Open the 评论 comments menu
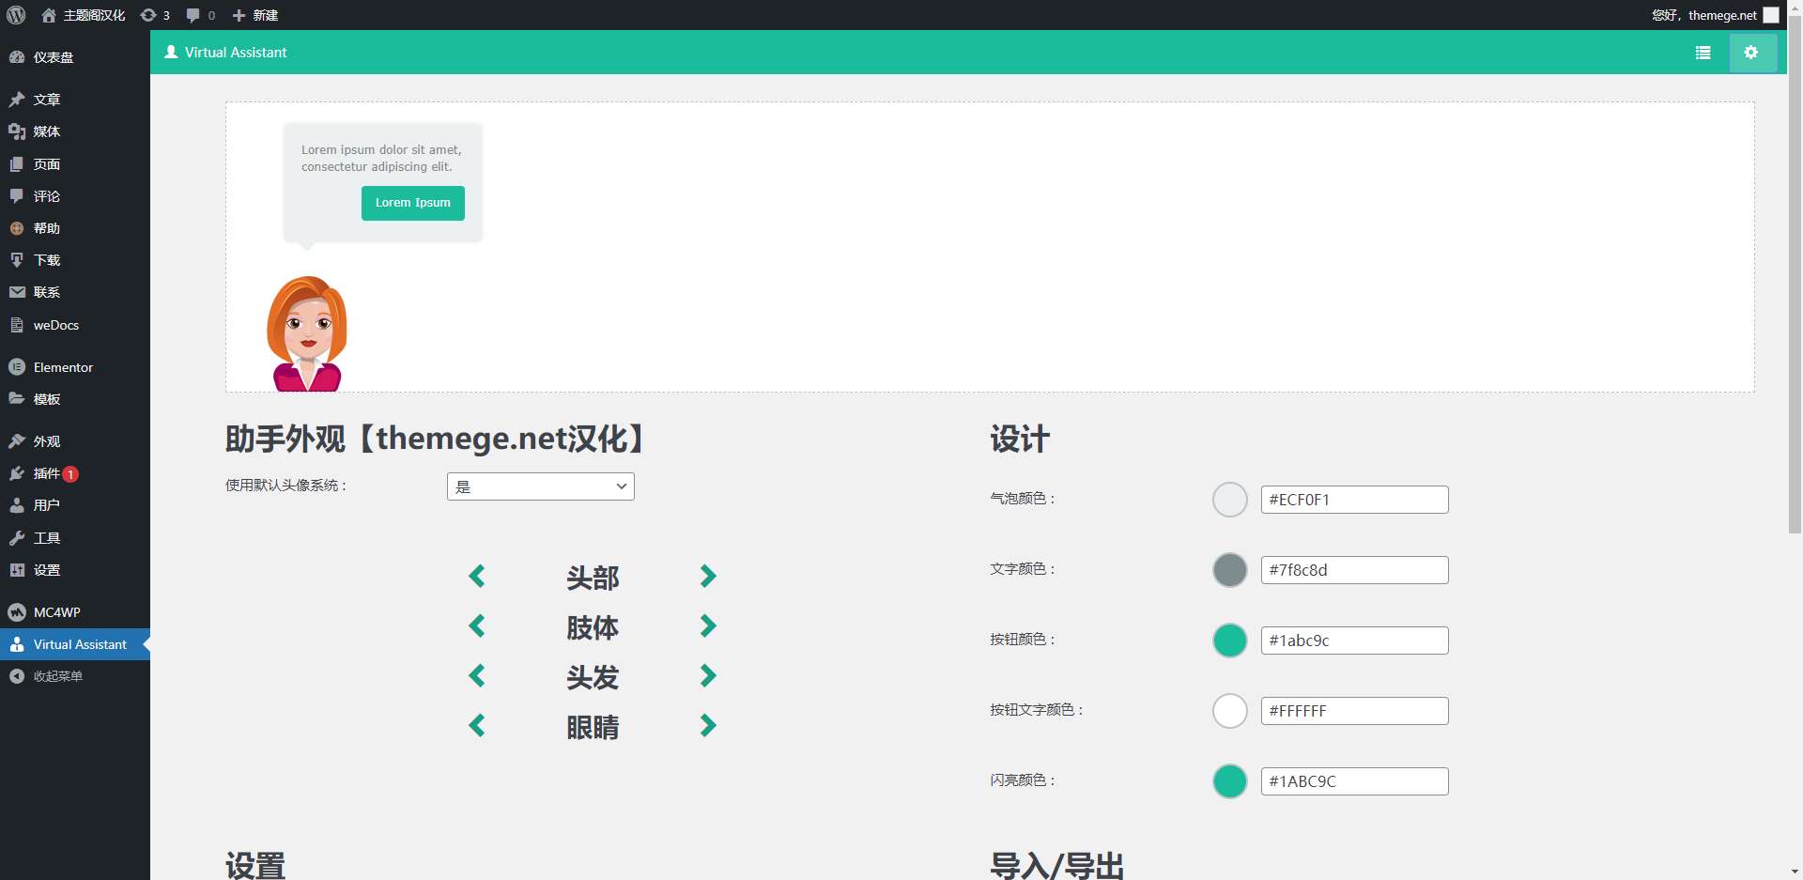 (75, 196)
